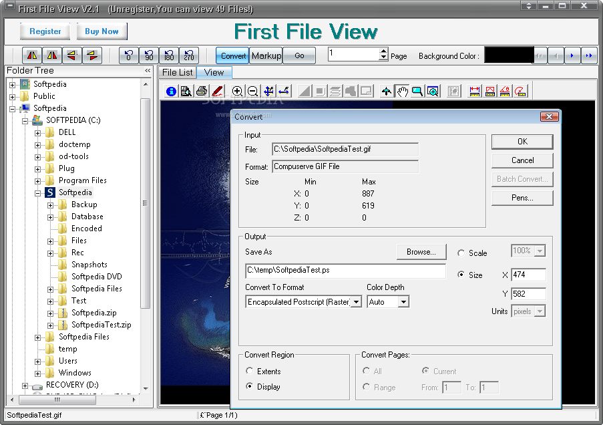Select the Size radio button

461,275
